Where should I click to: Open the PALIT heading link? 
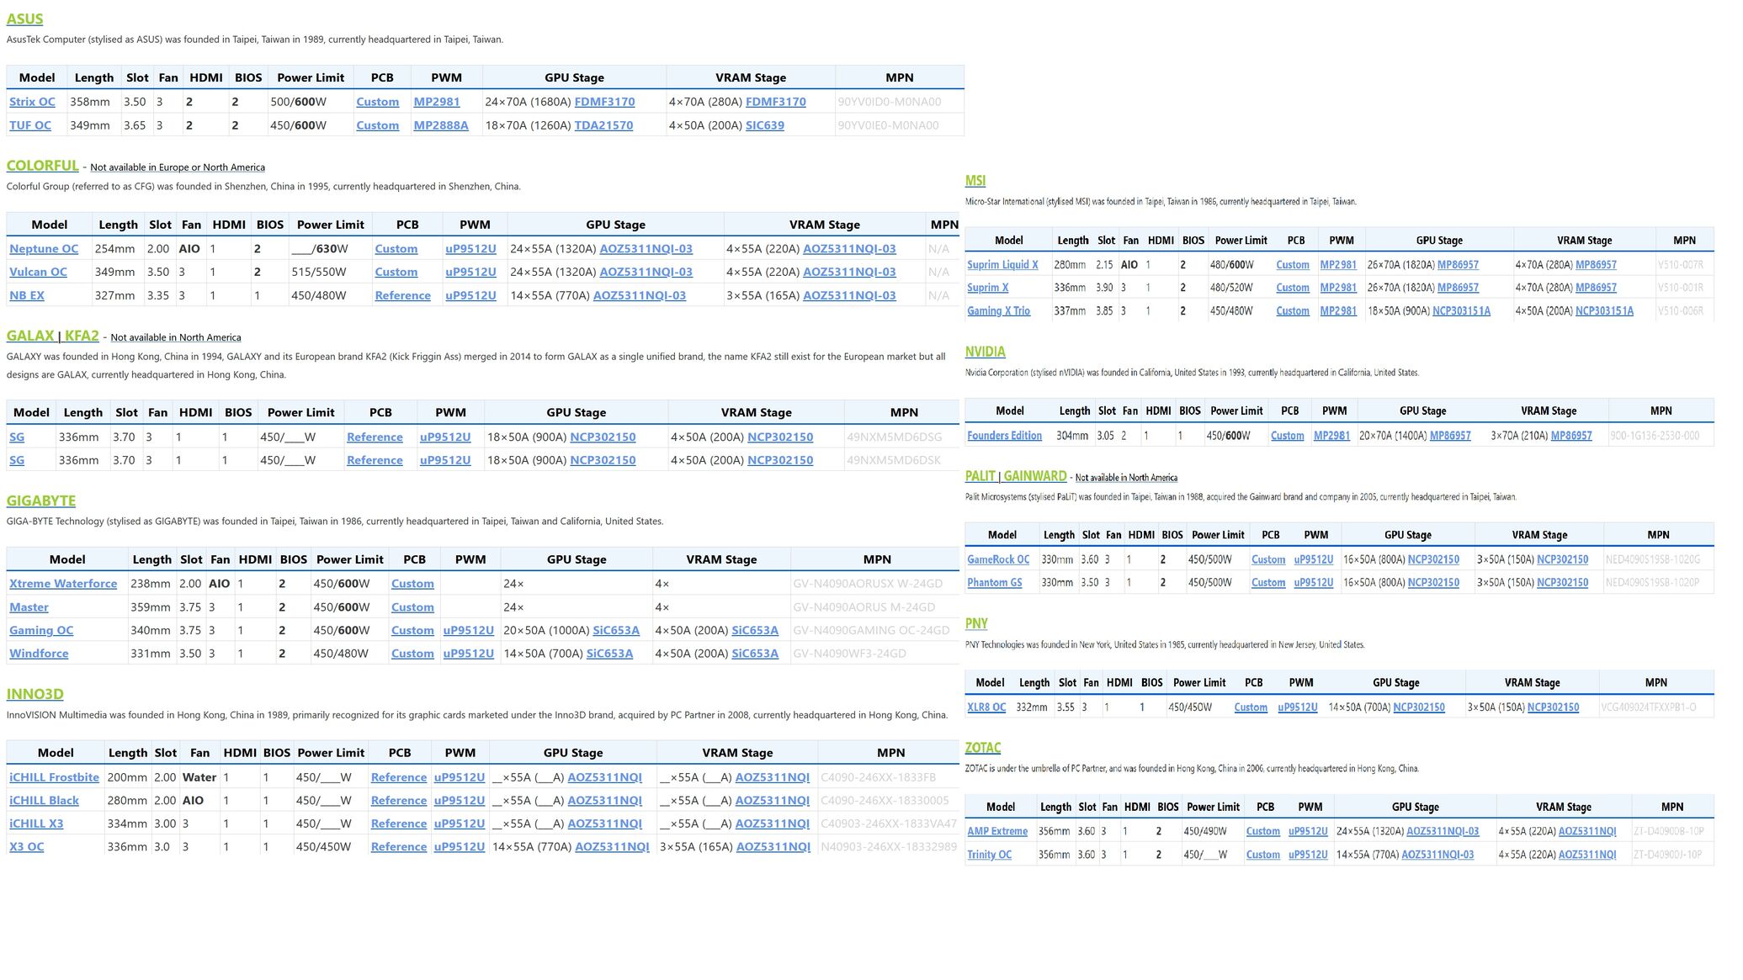tap(980, 476)
